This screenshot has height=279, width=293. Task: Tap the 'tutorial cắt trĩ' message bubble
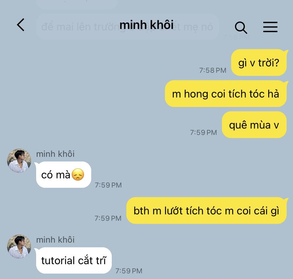[74, 261]
